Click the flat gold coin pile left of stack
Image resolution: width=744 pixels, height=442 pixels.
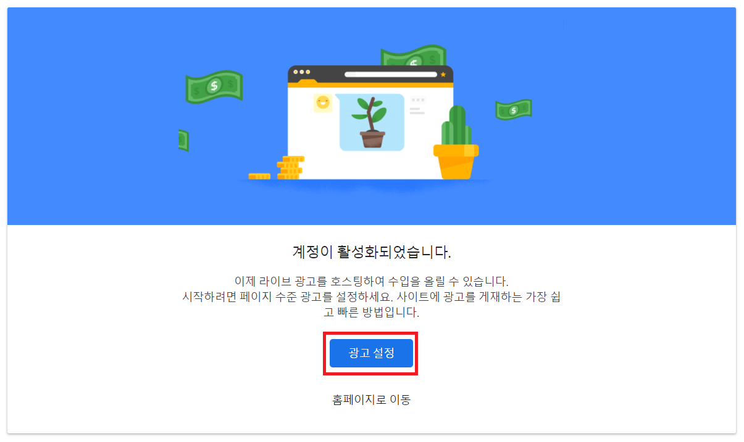259,176
